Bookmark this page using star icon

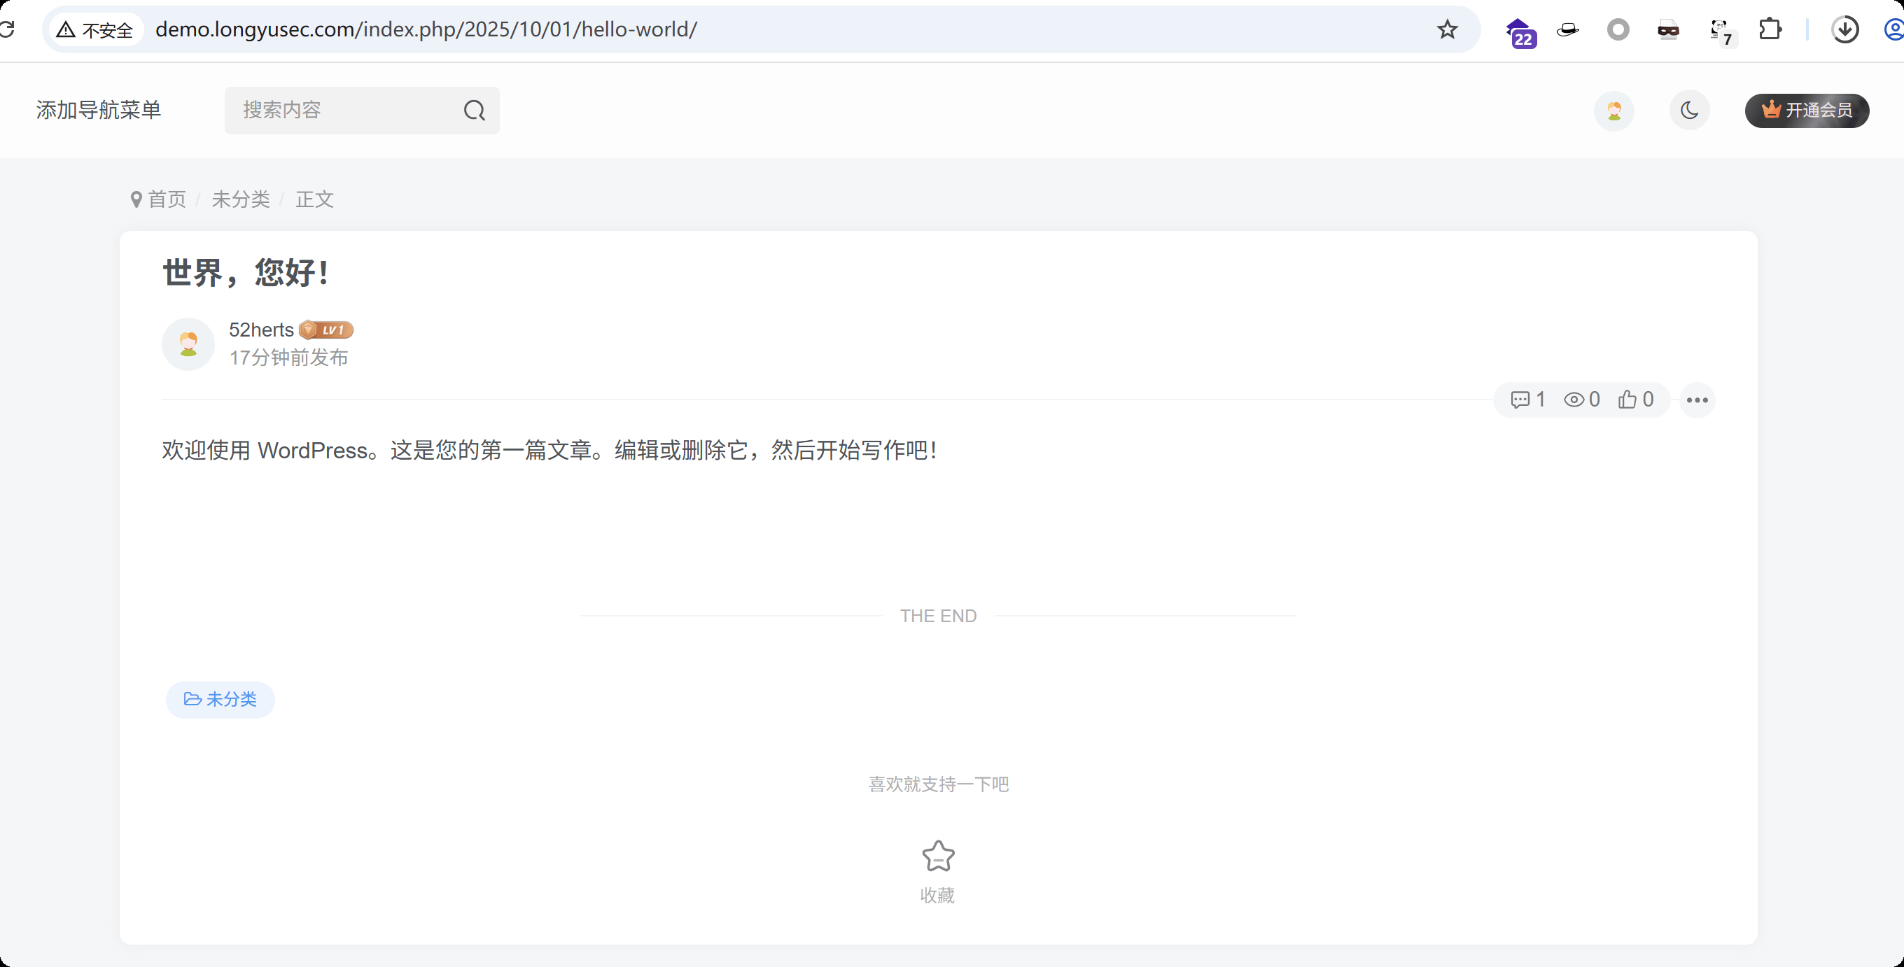(x=1446, y=29)
